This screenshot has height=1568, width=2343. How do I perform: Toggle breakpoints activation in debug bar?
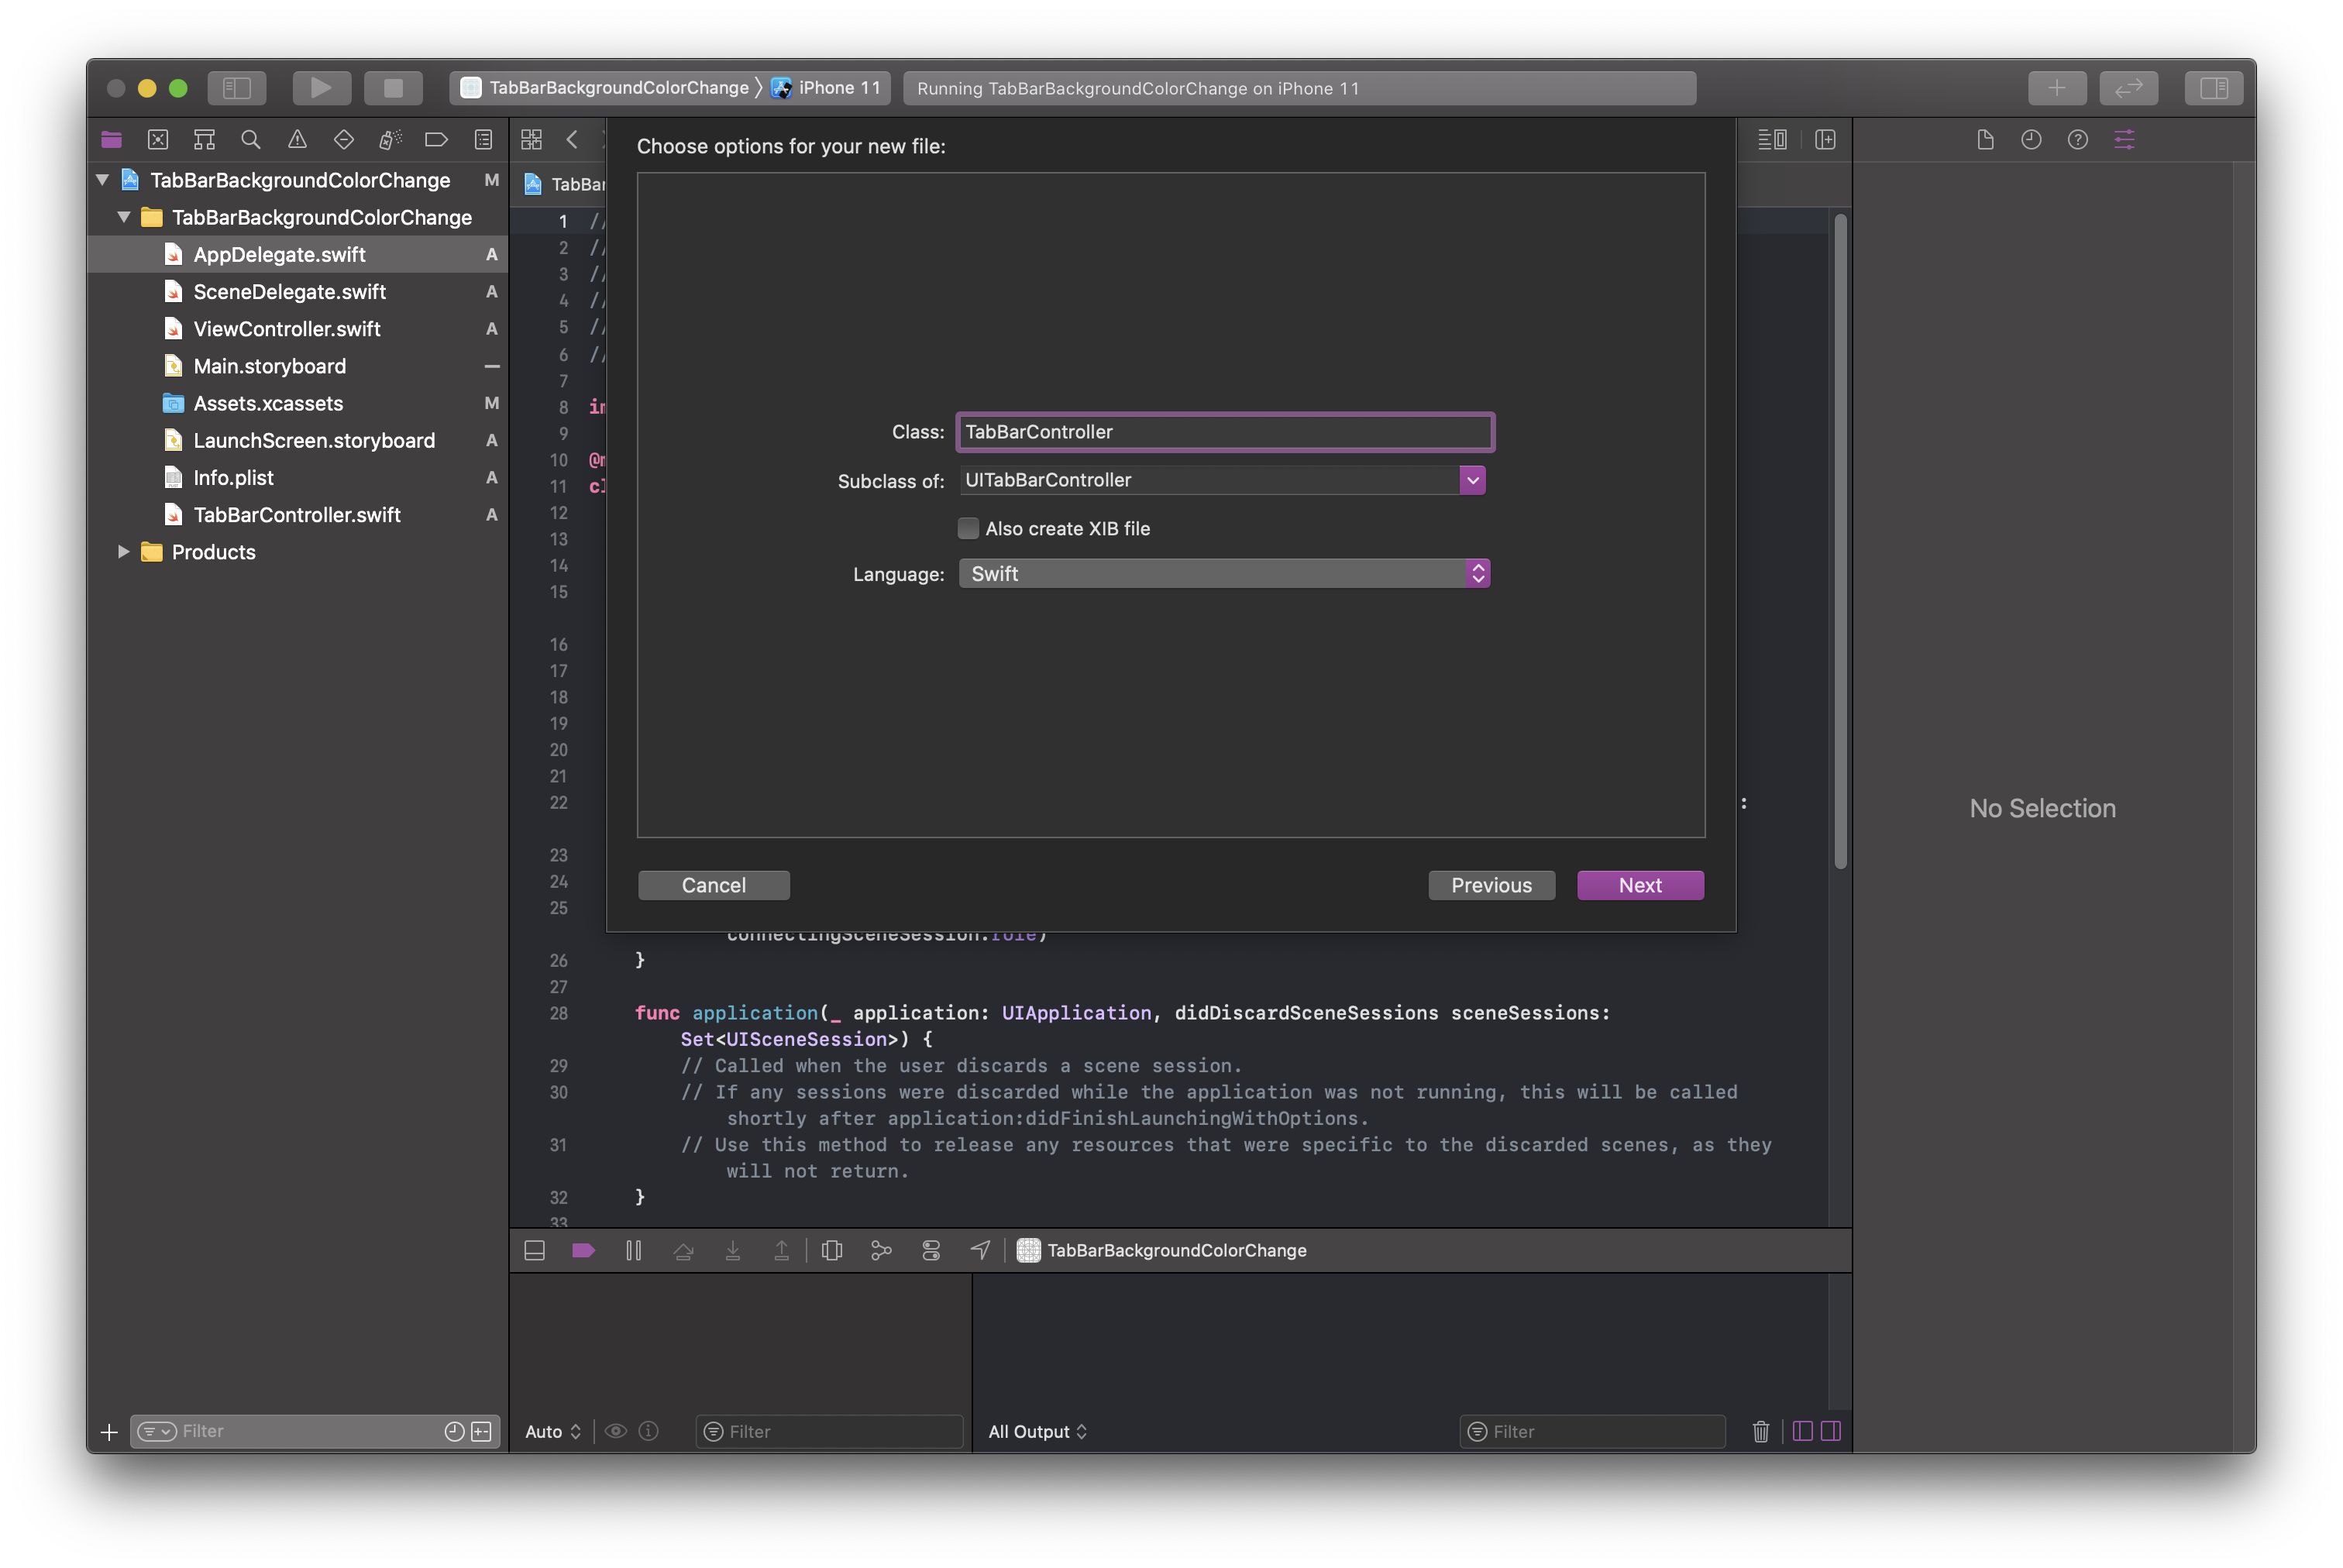click(x=583, y=1250)
